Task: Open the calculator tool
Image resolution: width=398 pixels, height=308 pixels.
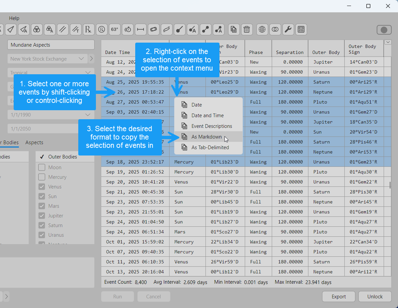Action: point(301,29)
